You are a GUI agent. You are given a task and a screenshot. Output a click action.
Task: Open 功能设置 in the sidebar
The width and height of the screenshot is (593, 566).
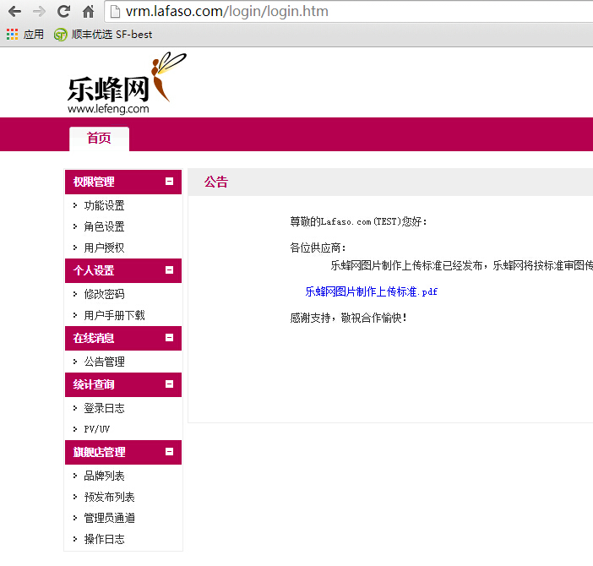tap(104, 205)
